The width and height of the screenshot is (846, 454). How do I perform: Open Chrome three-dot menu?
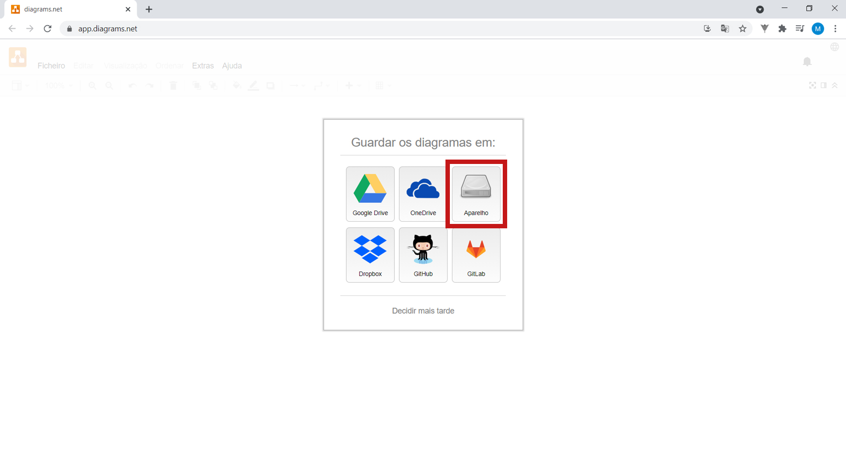835,29
